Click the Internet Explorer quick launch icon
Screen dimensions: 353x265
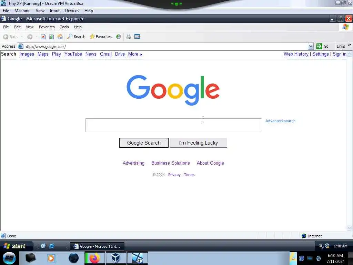click(51, 246)
